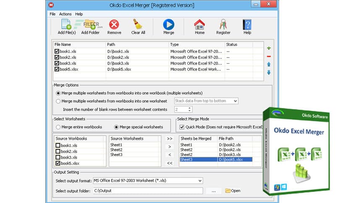Click the File Path column header

(235, 138)
